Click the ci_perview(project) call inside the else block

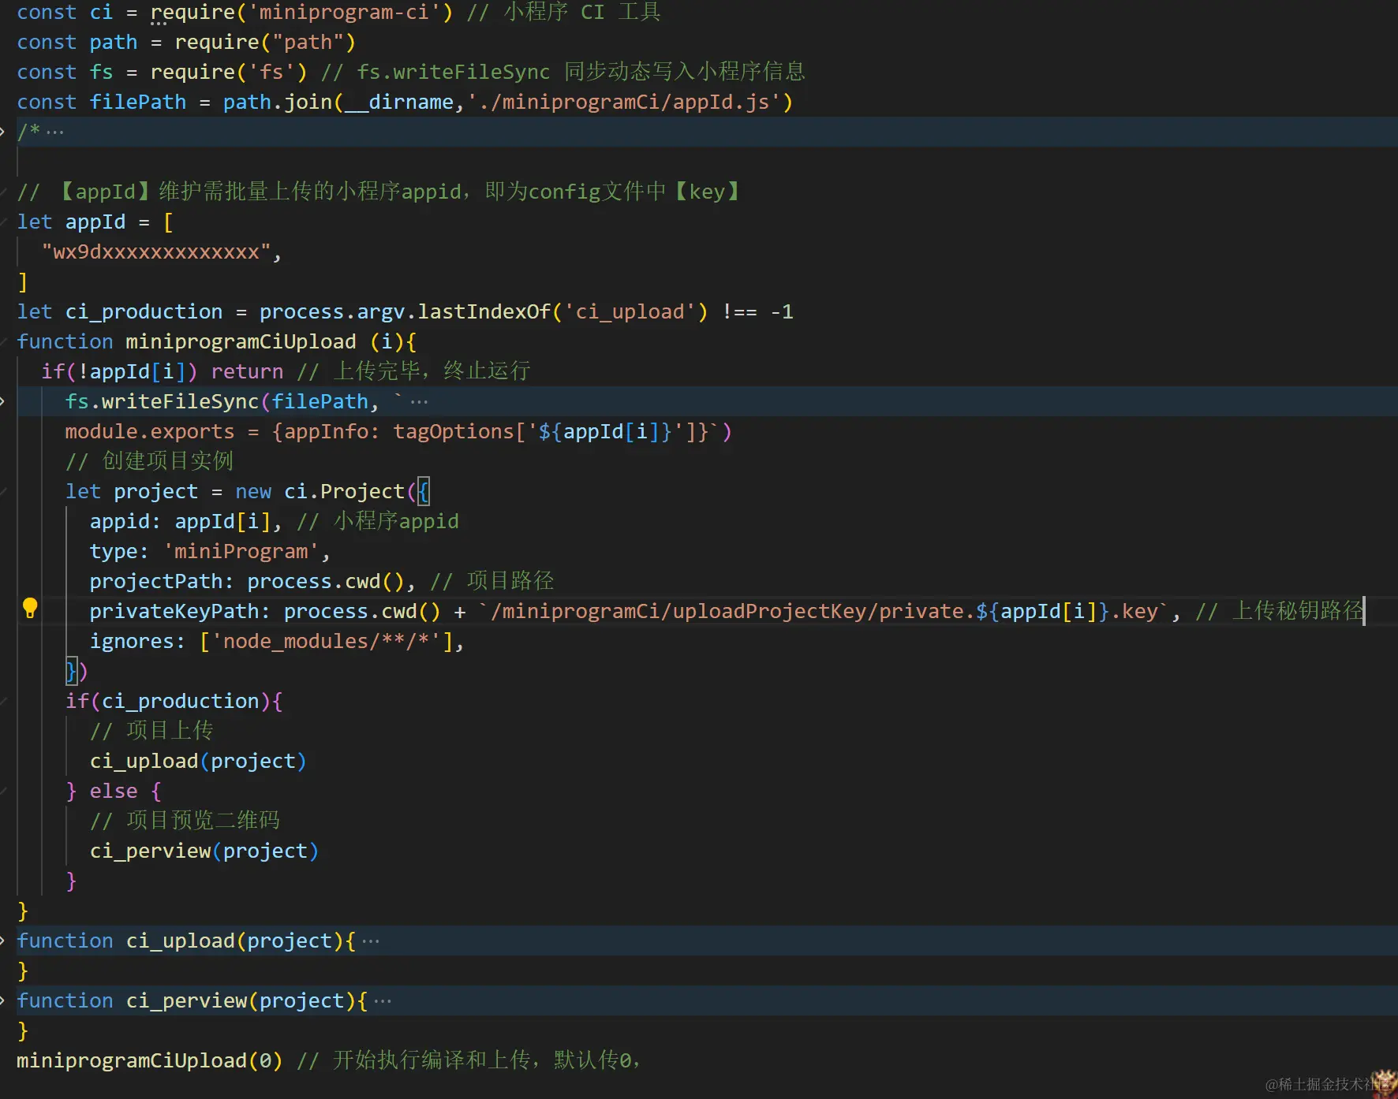204,851
